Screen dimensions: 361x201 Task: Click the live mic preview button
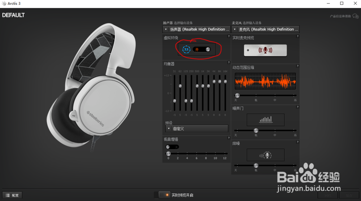pyautogui.click(x=265, y=50)
